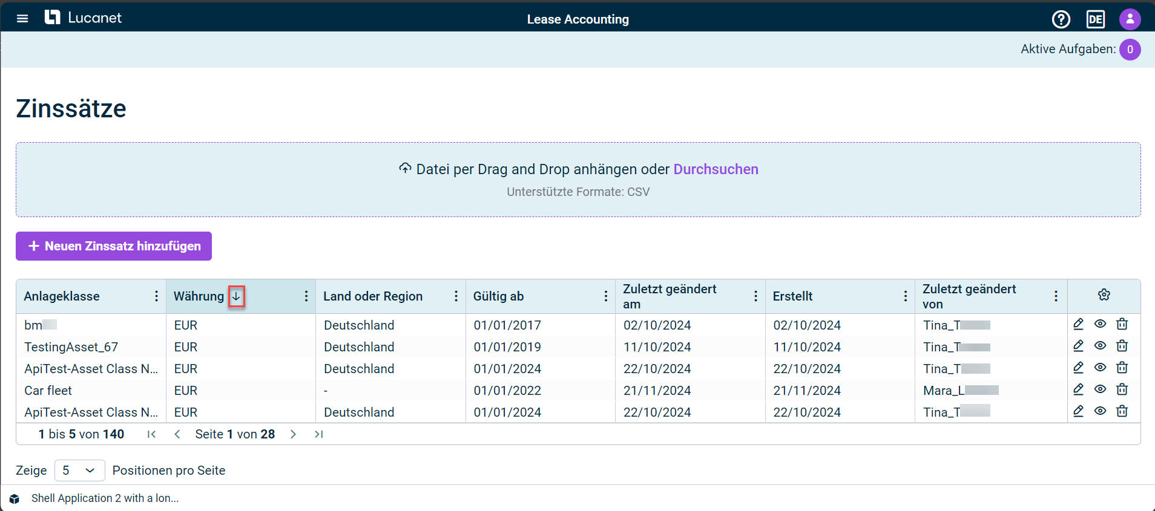This screenshot has width=1155, height=511.
Task: Jump to the last page
Action: click(x=319, y=434)
